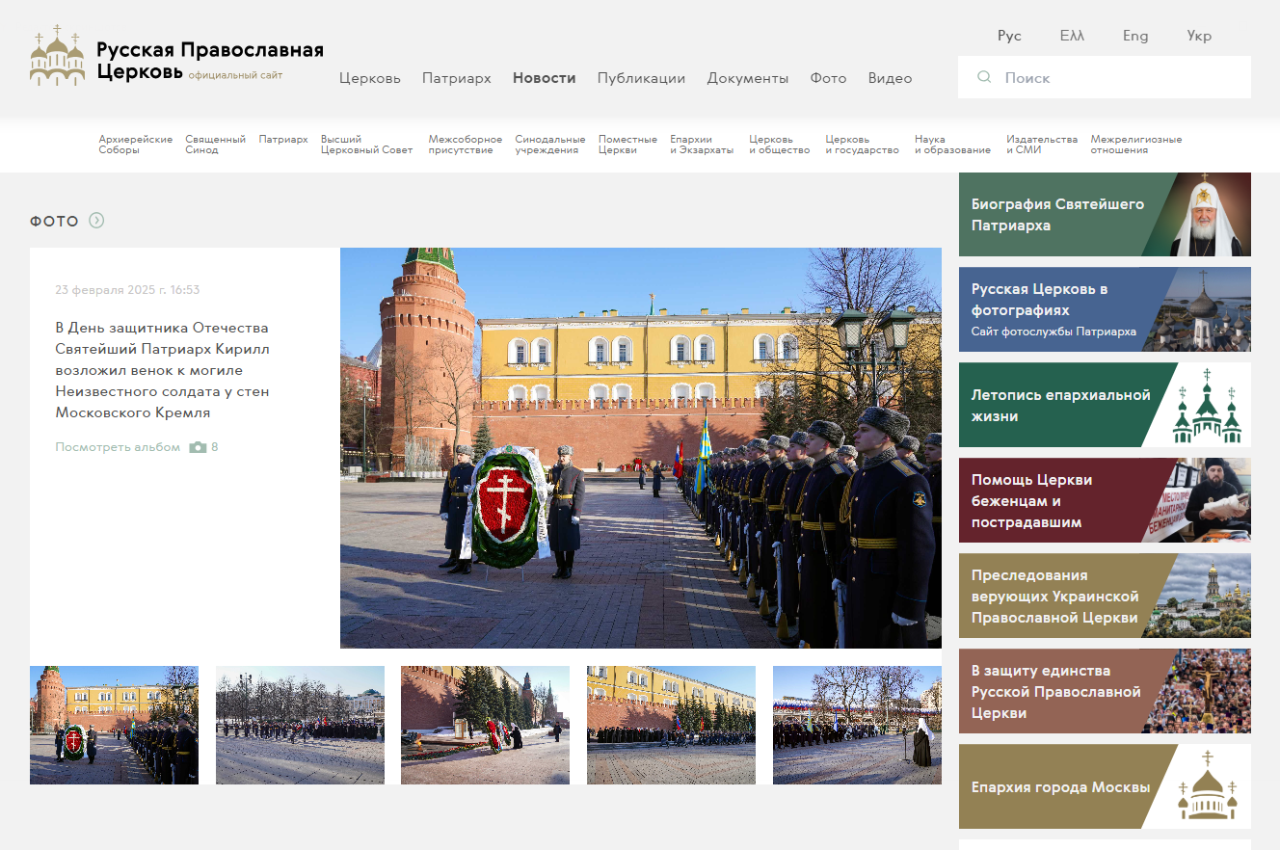This screenshot has width=1280, height=850.
Task: Open Биография Святейшего Патриарха banner
Action: 1105,214
